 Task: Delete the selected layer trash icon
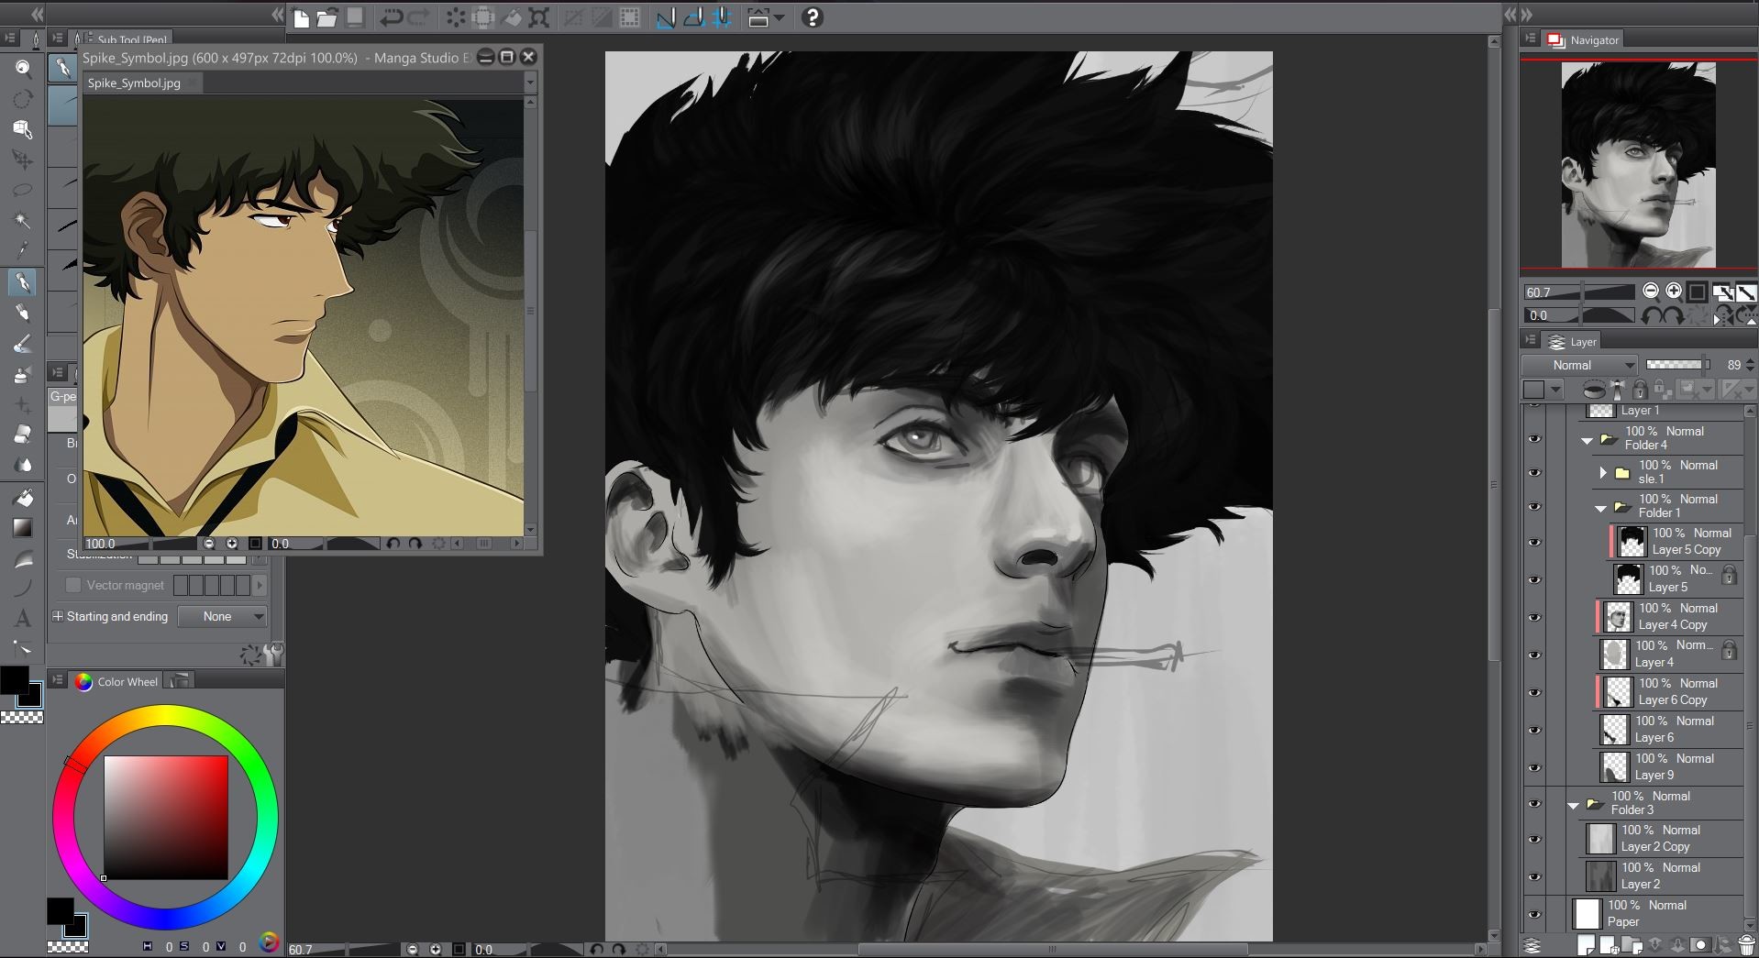tap(1746, 944)
